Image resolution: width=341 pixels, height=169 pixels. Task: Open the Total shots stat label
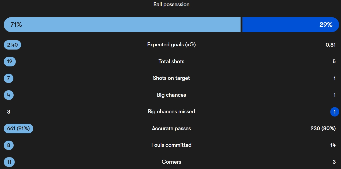(171, 62)
